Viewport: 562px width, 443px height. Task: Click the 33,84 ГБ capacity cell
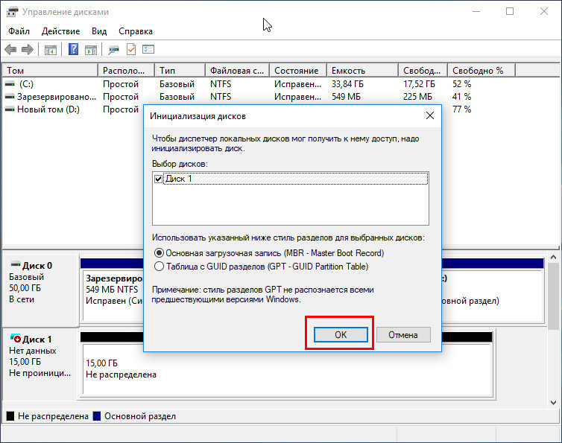click(347, 84)
